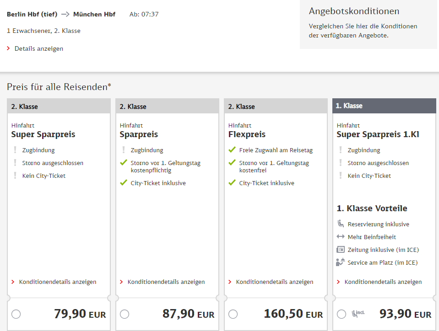This screenshot has height=331, width=439.
Task: Select the Super Sparpreis 79,90 EUR radio button
Action: (16, 314)
